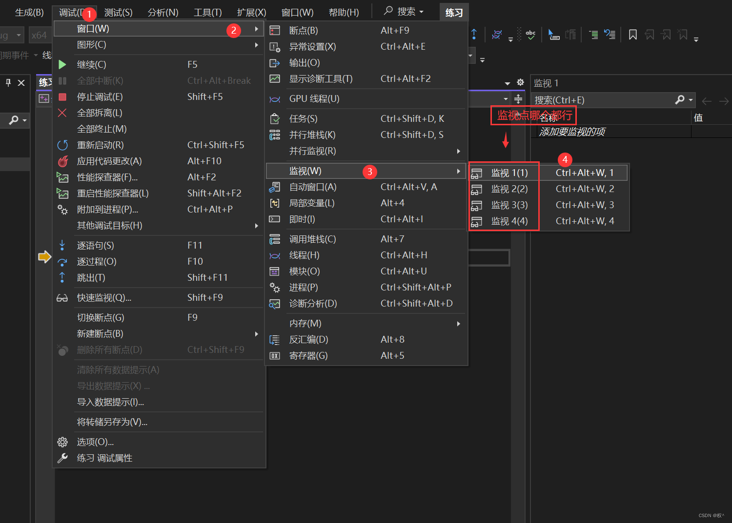Open the Build (生成) menu
The image size is (732, 523).
(x=29, y=12)
